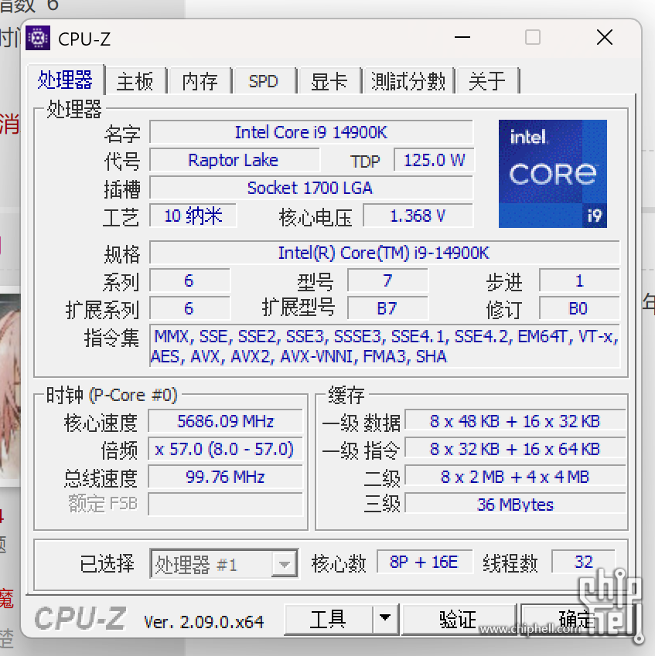
Task: Go to the 显卡 tab
Action: pos(329,81)
